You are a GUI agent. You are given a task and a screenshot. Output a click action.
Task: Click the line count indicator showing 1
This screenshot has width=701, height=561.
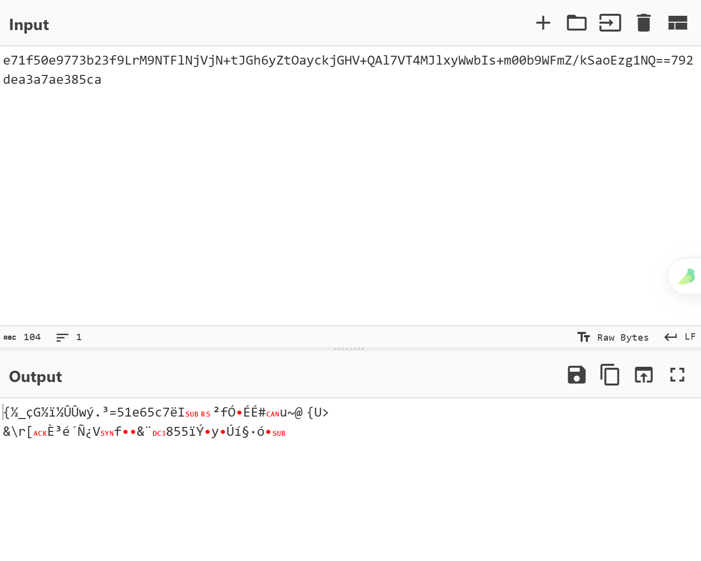pos(69,337)
